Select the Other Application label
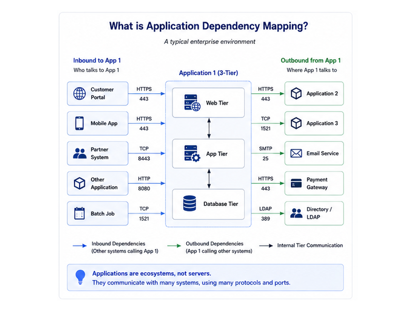Image resolution: width=415 pixels, height=311 pixels. point(104,183)
